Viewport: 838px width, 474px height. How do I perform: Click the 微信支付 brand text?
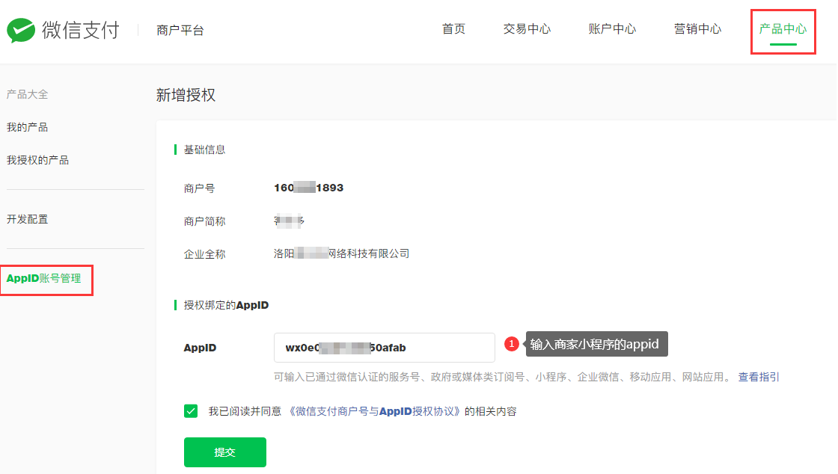(x=81, y=30)
